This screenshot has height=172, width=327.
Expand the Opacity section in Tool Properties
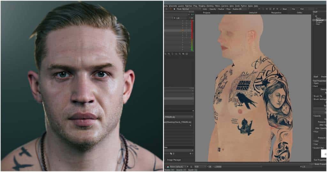click(317, 116)
